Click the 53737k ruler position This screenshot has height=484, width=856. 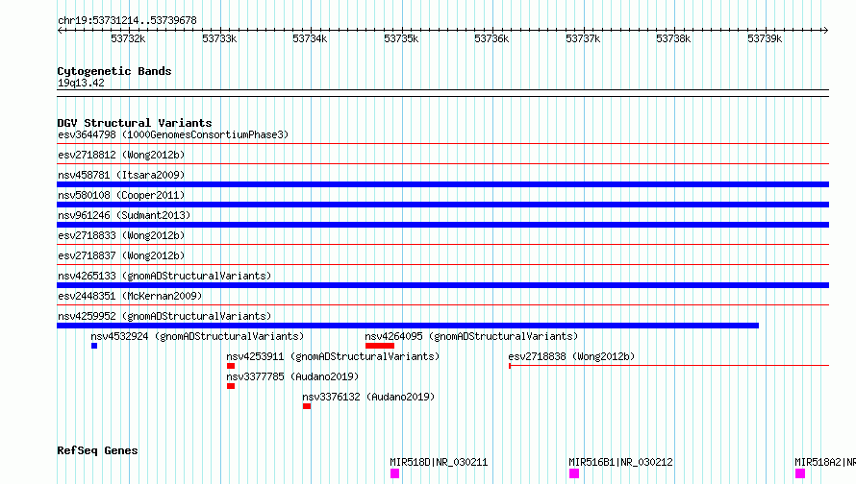[583, 38]
